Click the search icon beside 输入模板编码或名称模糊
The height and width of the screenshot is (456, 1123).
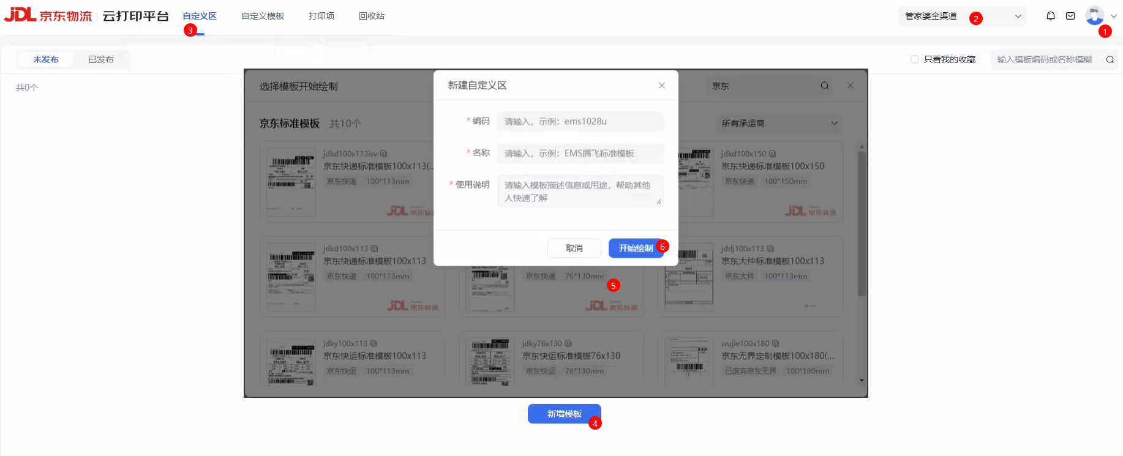point(1110,59)
